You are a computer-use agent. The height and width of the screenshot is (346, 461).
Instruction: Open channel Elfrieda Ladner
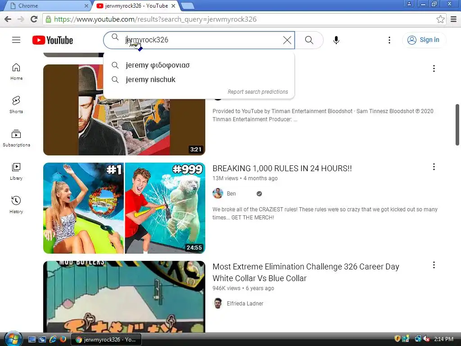tap(245, 304)
